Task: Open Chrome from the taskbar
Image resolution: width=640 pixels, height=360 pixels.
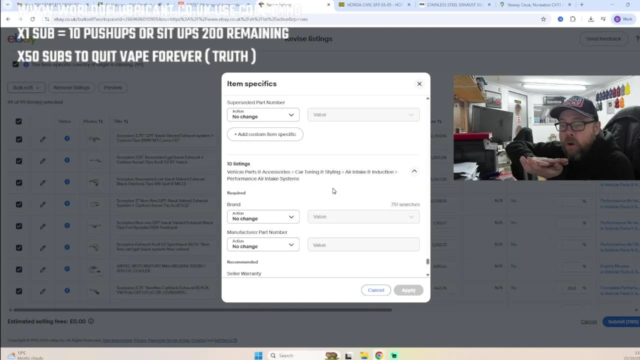Action: tap(379, 355)
